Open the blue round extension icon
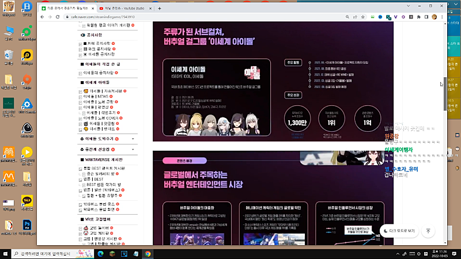Viewport: 461px width, 259px height. (380, 17)
